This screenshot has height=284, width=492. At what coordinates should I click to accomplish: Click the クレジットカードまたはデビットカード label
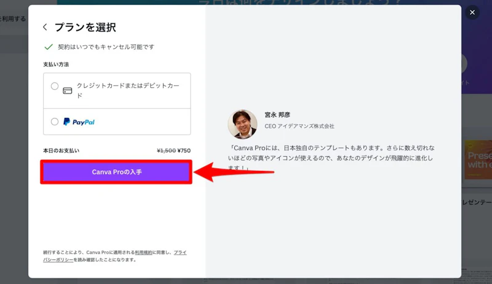pos(128,90)
